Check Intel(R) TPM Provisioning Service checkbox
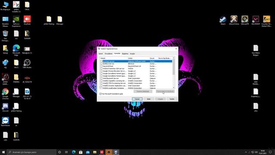 point(101,83)
